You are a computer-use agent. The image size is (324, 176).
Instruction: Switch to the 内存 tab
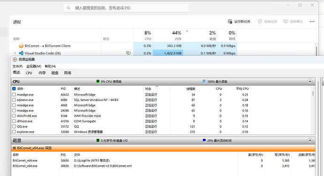click(42, 73)
